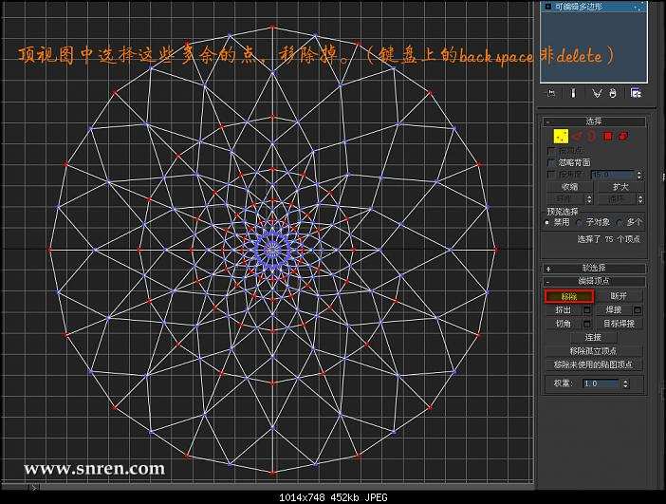Click Remove Isolated Vertices (移除孤立顶点) button
This screenshot has width=666, height=504.
tap(593, 351)
